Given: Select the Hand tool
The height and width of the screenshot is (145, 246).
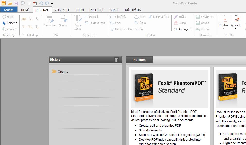Looking at the screenshot, I should (x=8, y=17).
